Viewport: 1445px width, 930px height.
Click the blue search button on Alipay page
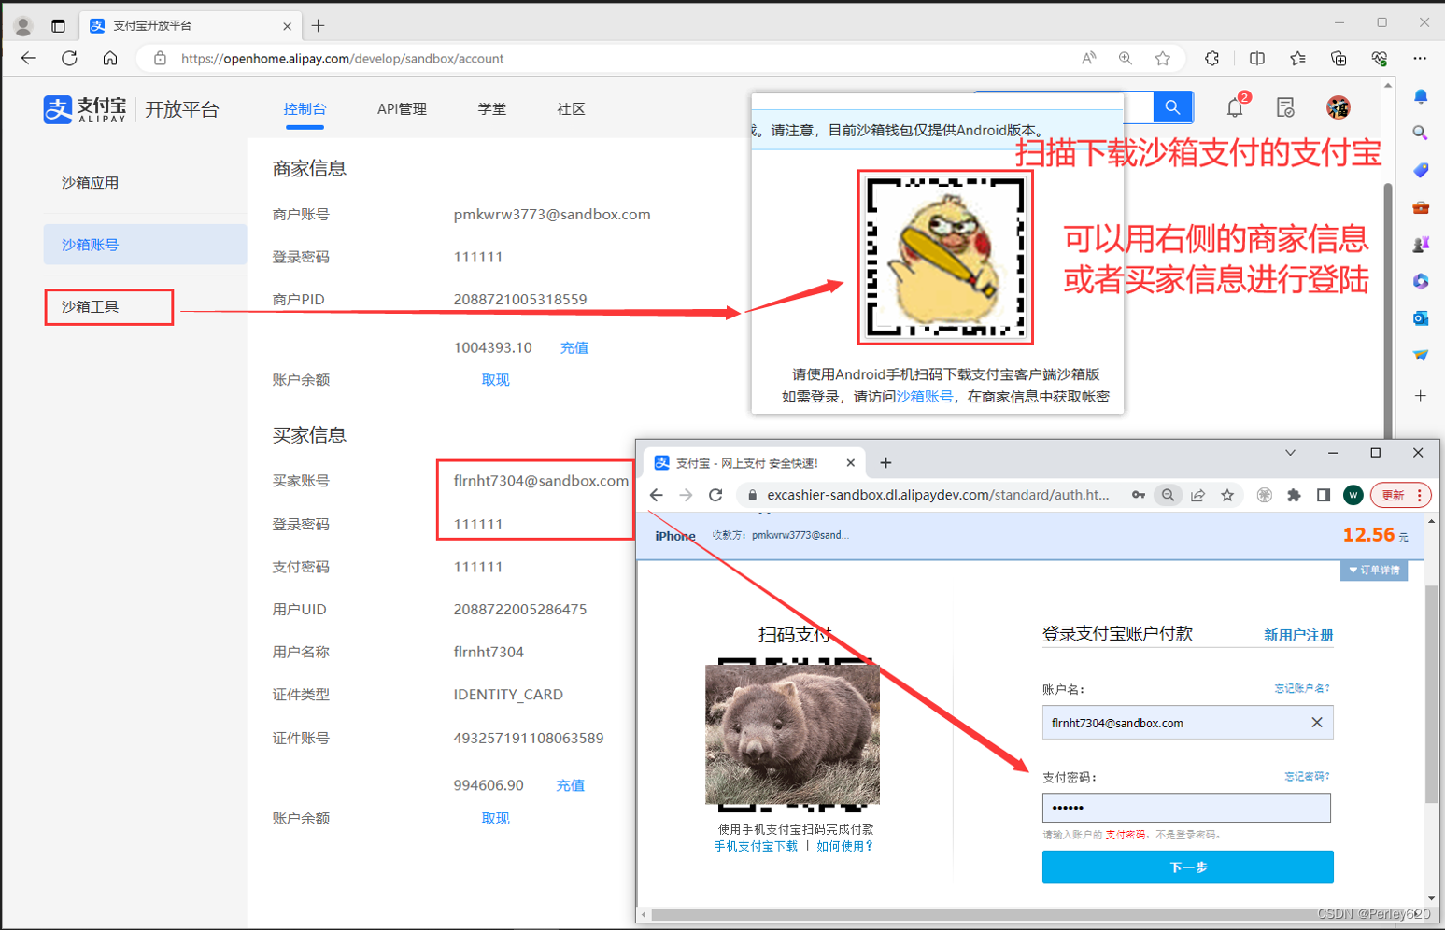click(1172, 107)
